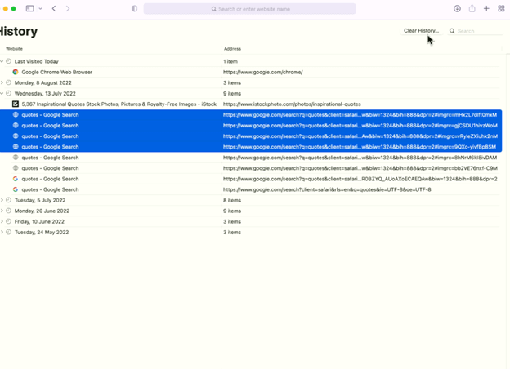Click Google favicon of dpr=2 quotes row
Image resolution: width=510 pixels, height=369 pixels.
click(x=16, y=179)
